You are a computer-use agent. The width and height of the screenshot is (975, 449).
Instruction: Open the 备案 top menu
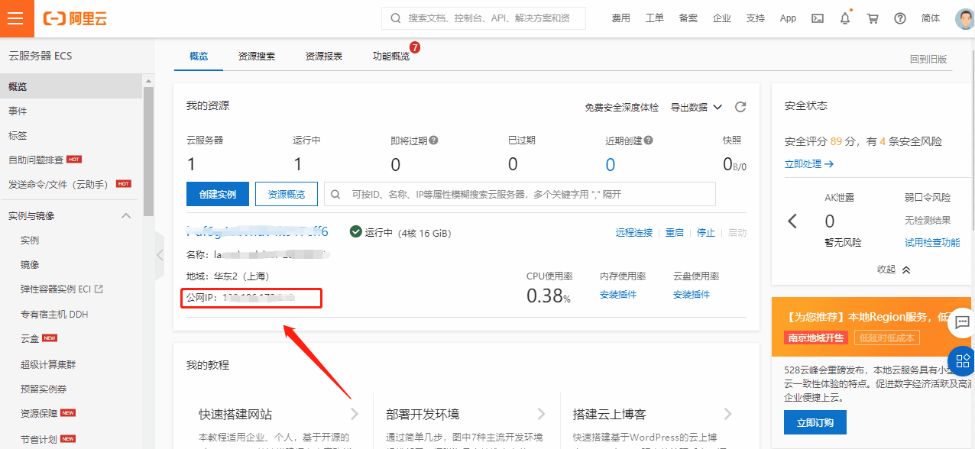click(x=688, y=18)
